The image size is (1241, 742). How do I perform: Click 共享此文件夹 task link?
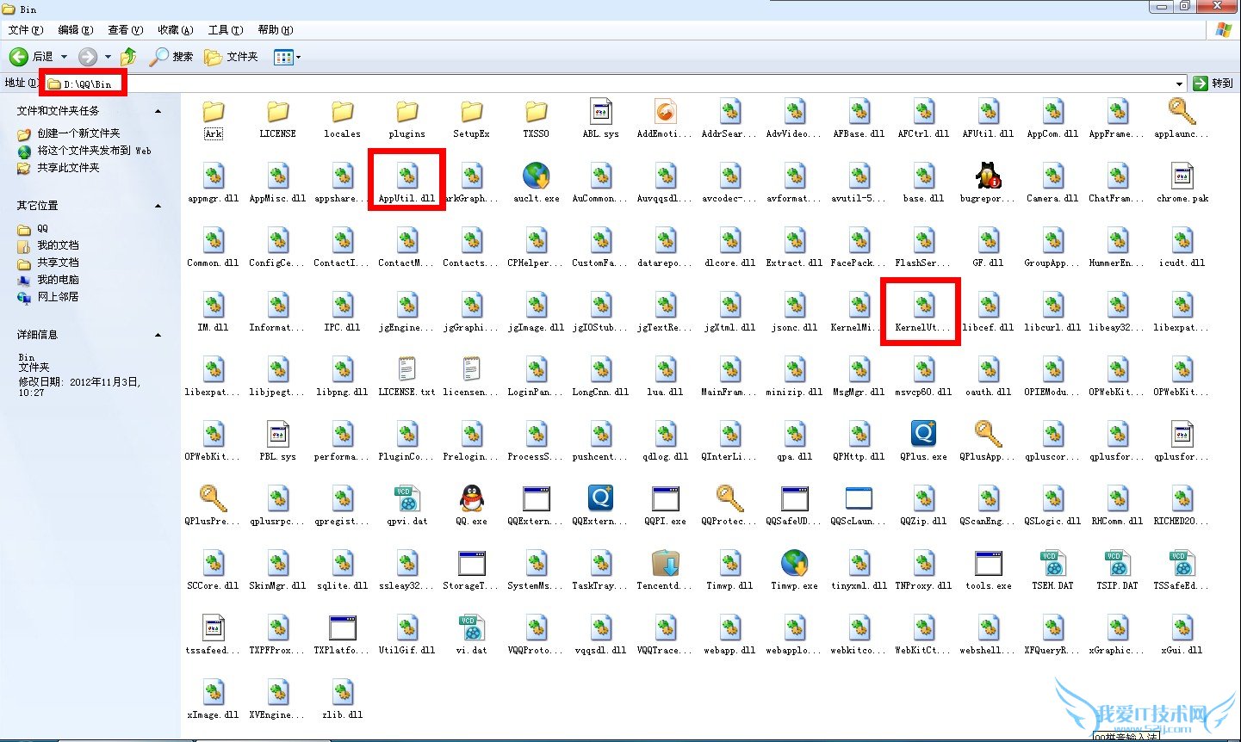68,168
